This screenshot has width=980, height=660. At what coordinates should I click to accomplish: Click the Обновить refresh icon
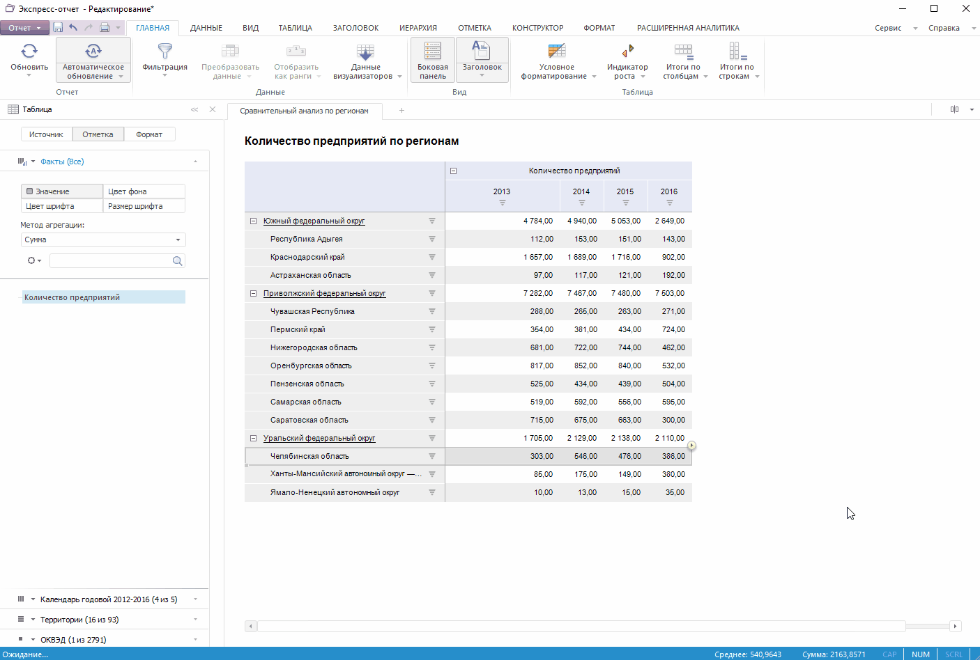29,52
